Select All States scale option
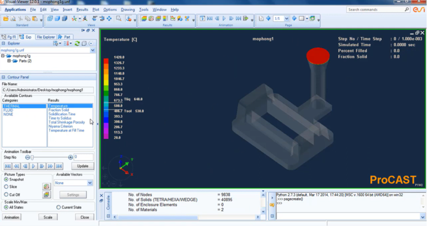The height and width of the screenshot is (226, 428). pyautogui.click(x=6, y=208)
